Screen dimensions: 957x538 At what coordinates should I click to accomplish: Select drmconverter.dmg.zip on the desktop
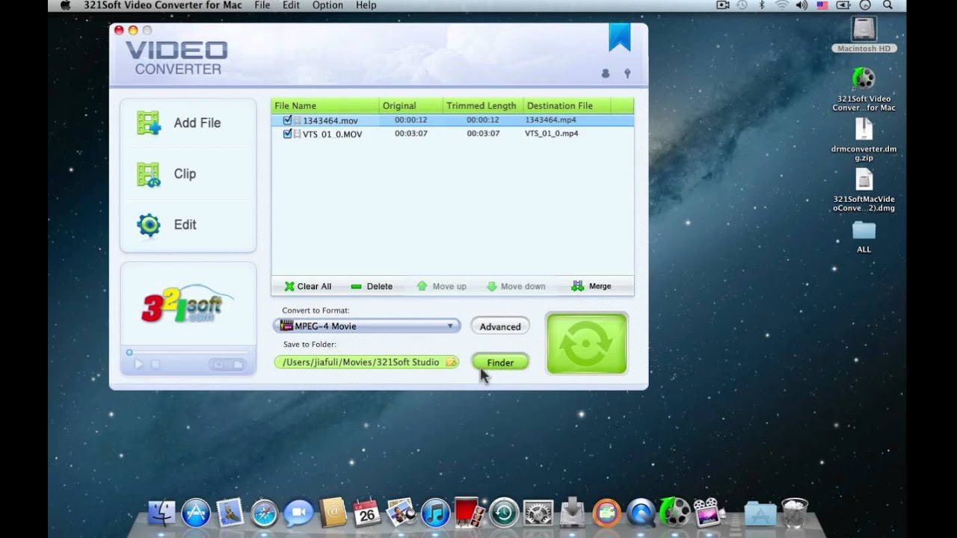[x=864, y=140]
